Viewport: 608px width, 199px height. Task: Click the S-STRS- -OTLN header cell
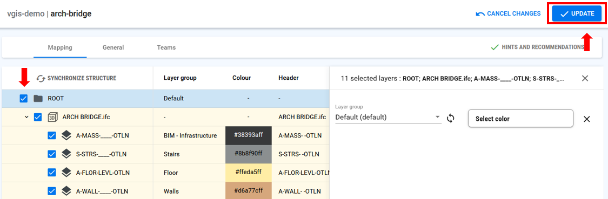(298, 154)
